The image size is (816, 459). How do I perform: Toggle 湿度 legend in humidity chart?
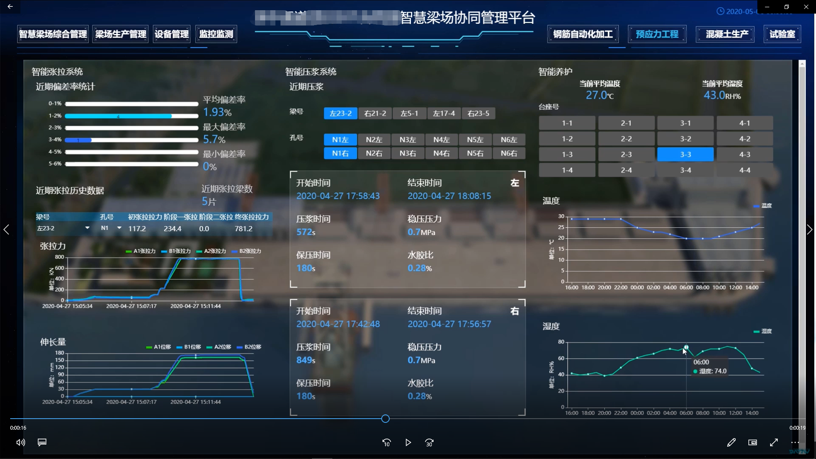point(762,331)
